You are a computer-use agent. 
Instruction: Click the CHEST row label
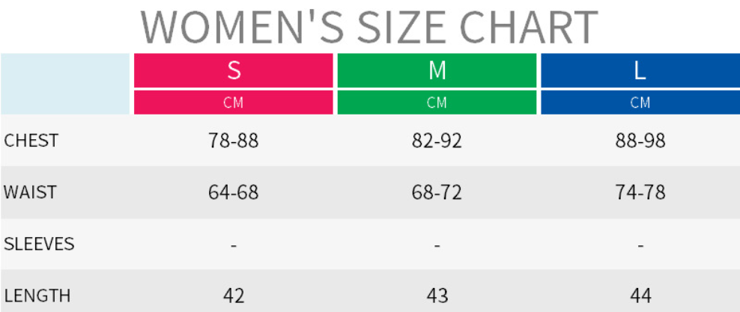tap(31, 141)
